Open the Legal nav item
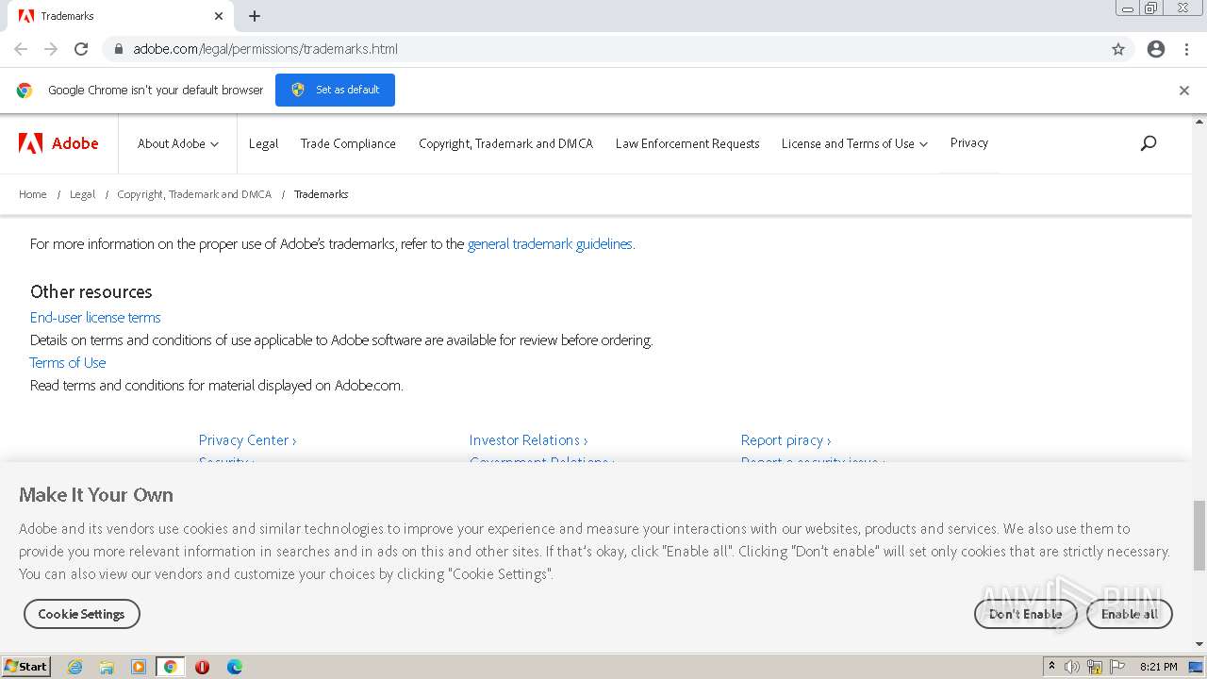Screen dimensions: 1207x679 [263, 143]
